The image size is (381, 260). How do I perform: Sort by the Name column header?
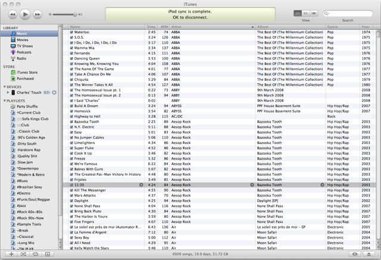point(107,27)
